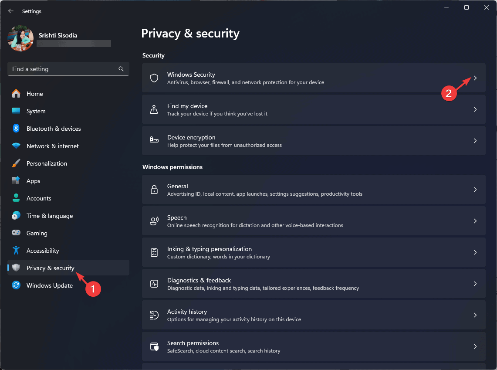
Task: Expand the Device encryption chevron
Action: [x=475, y=141]
